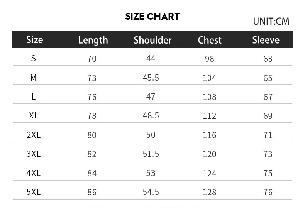Viewport: 305px width, 208px height.
Task: Click the UNIT:CM label
Action: [x=271, y=21]
